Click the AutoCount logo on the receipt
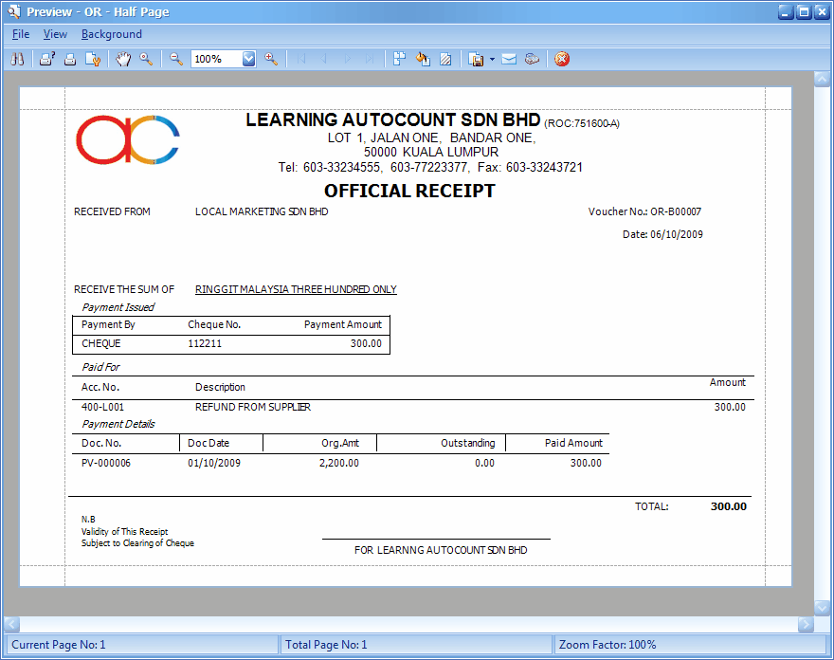834x660 pixels. [x=128, y=139]
